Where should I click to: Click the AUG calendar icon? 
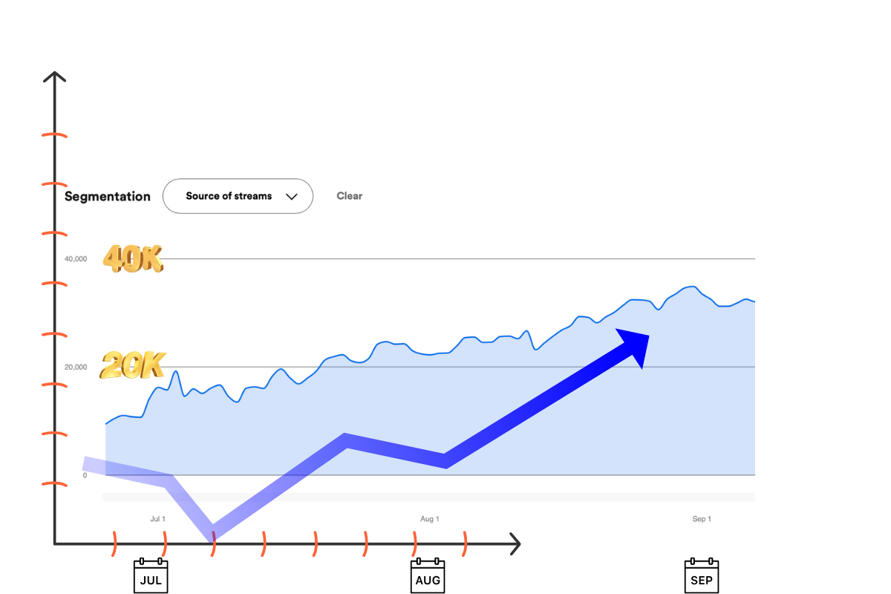coord(428,577)
